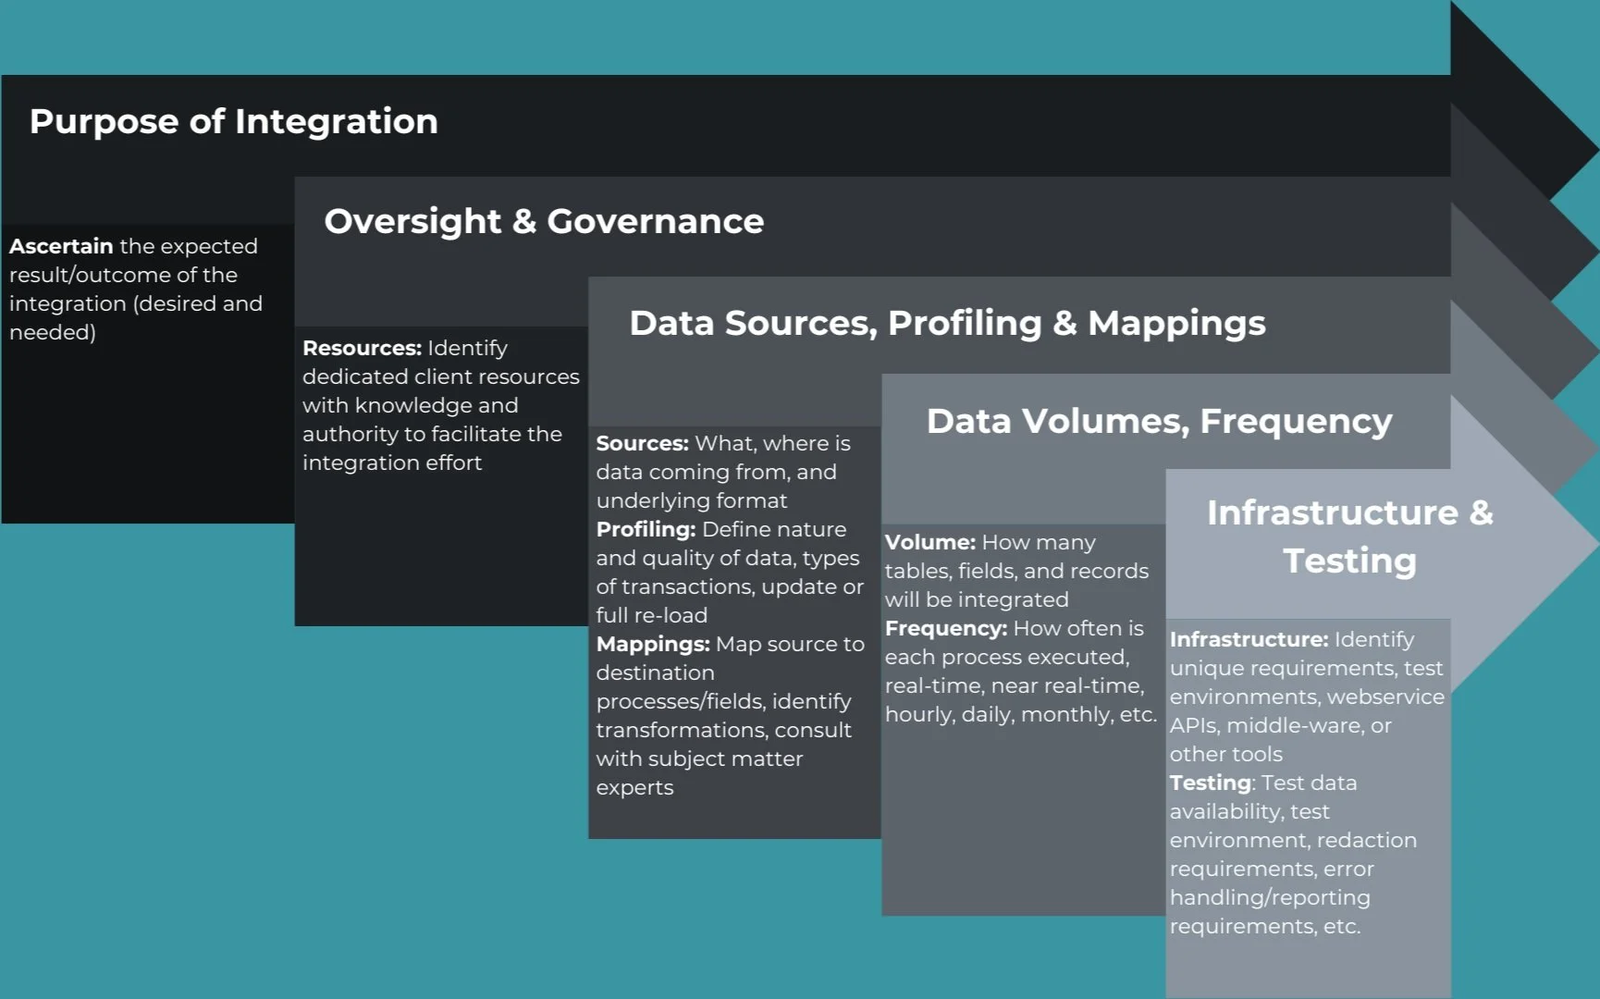
Task: Click the 'Frequency' explanation text
Action: click(1017, 671)
